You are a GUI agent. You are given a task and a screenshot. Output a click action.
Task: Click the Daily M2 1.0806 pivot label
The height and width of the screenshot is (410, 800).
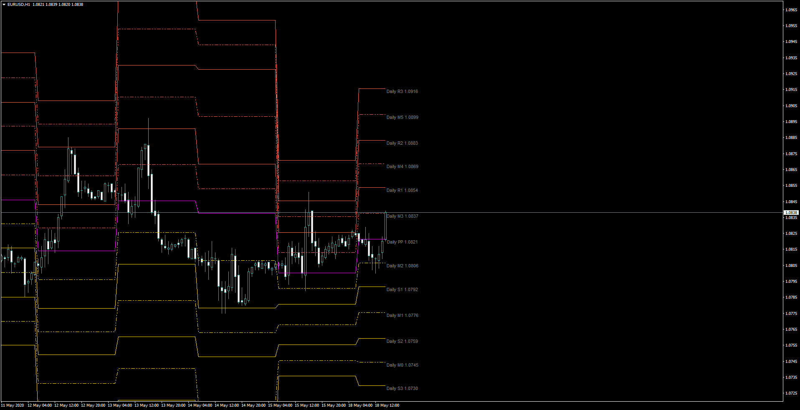coord(402,266)
